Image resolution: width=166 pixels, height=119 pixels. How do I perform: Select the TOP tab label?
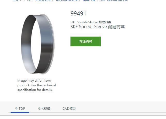[22, 108]
